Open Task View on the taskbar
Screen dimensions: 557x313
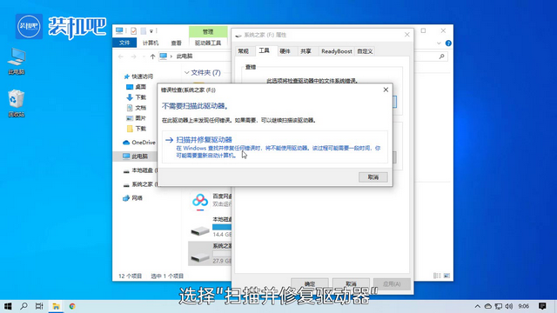(x=39, y=306)
